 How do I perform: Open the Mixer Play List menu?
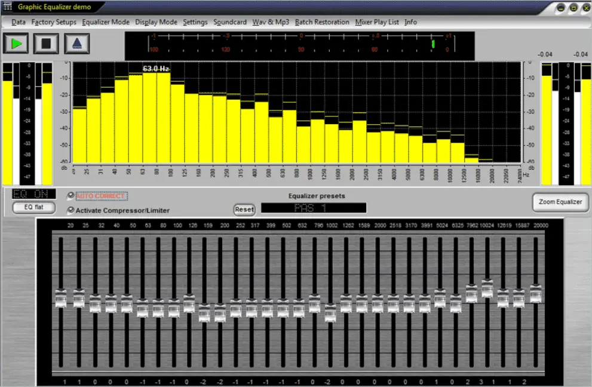[x=377, y=22]
